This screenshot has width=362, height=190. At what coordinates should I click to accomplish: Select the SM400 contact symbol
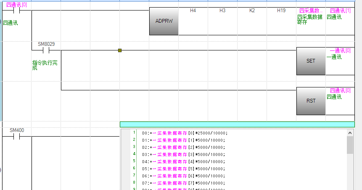click(17, 137)
